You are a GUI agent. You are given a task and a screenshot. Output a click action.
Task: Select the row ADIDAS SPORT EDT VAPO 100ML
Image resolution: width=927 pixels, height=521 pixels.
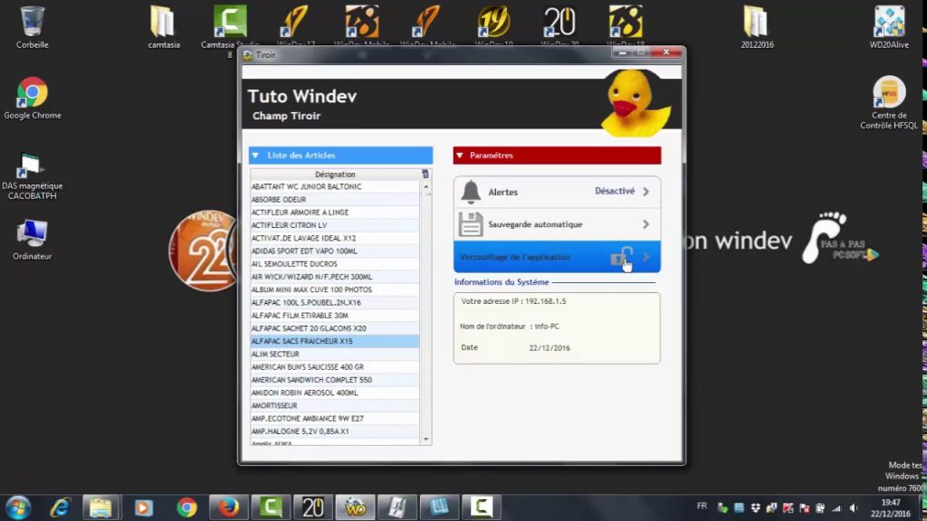[x=335, y=251]
